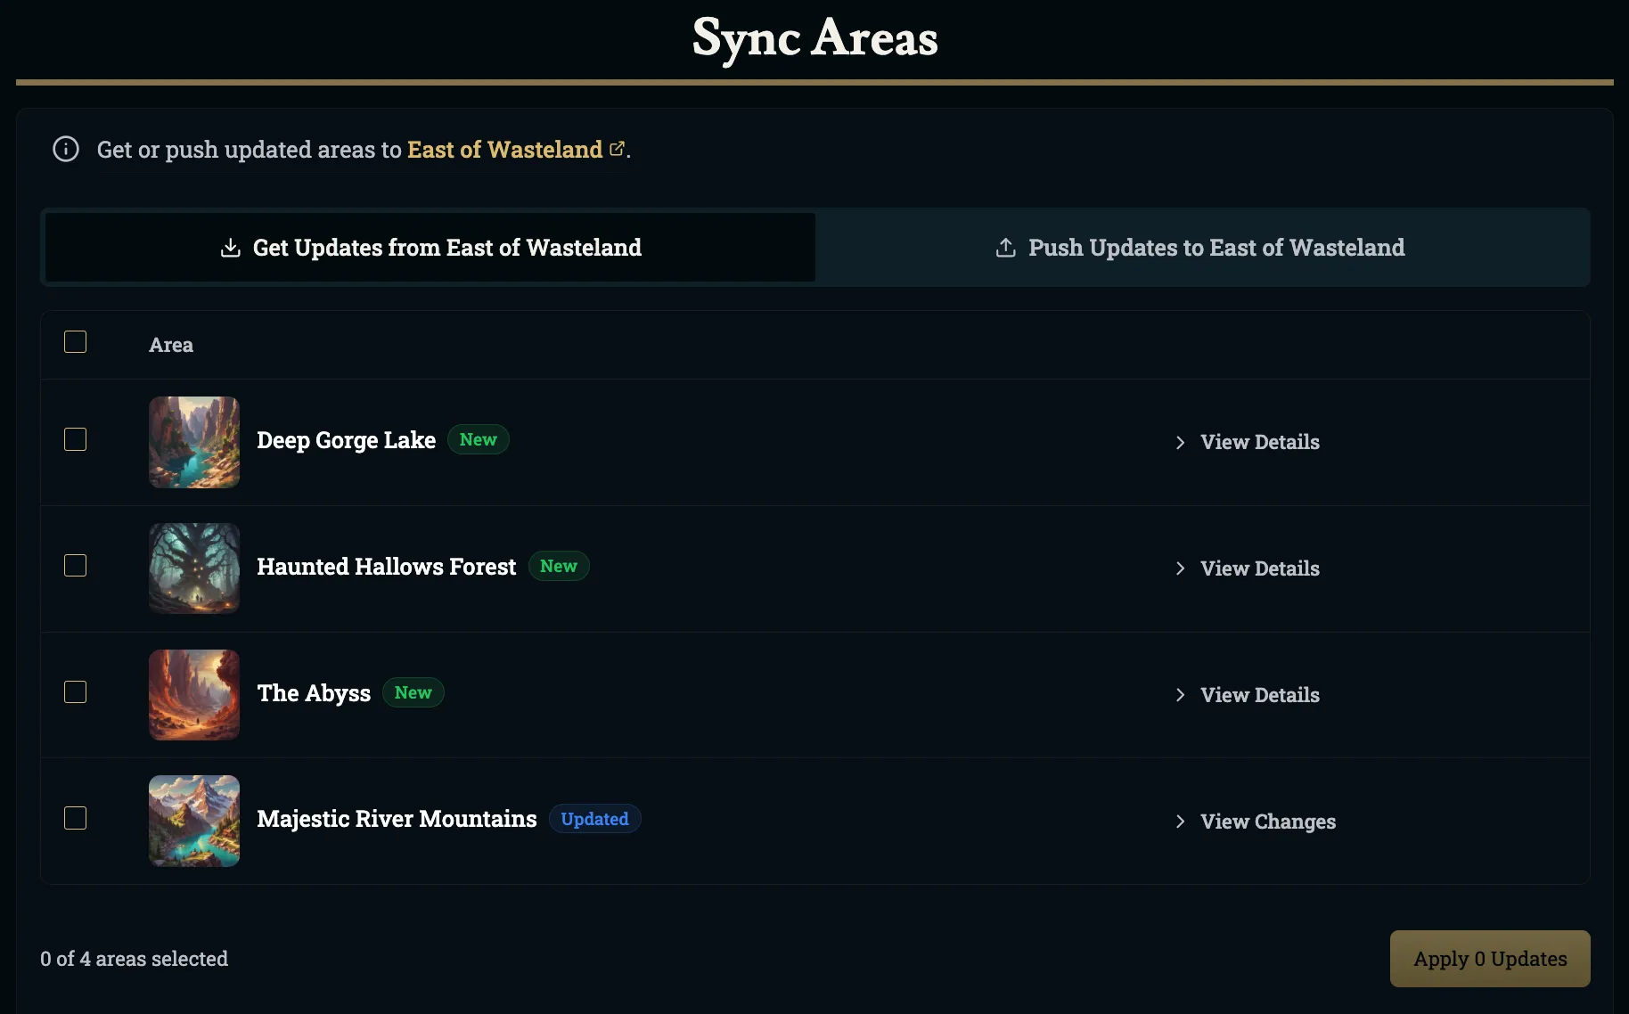Click the info icon next to the sync description
This screenshot has height=1014, width=1629.
[x=65, y=149]
